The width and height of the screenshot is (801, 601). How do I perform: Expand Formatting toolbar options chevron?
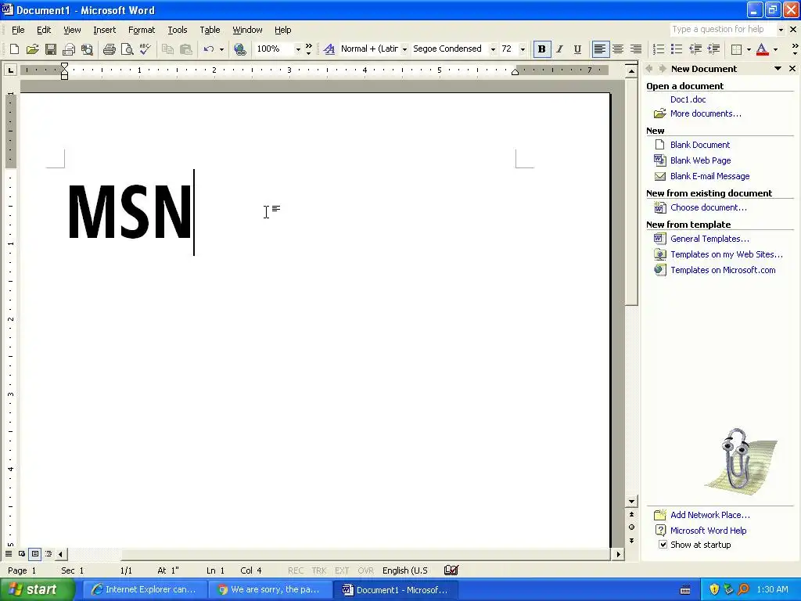pyautogui.click(x=795, y=49)
